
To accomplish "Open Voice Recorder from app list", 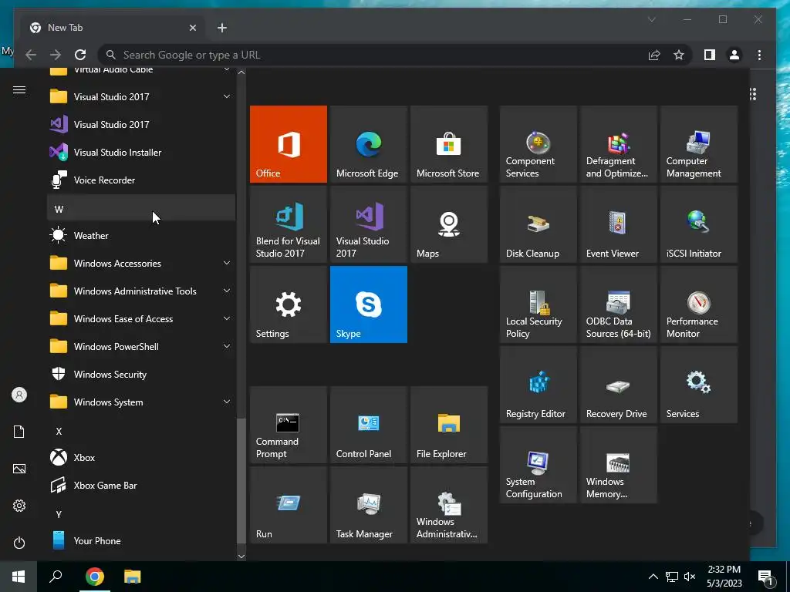I will 141,180.
